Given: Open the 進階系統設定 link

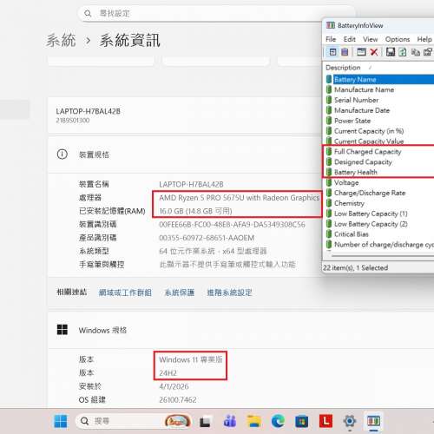Looking at the screenshot, I should coord(229,293).
